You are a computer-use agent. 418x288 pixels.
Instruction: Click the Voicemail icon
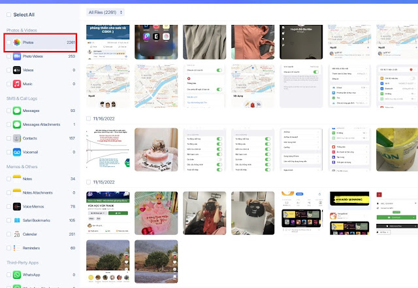(17, 152)
